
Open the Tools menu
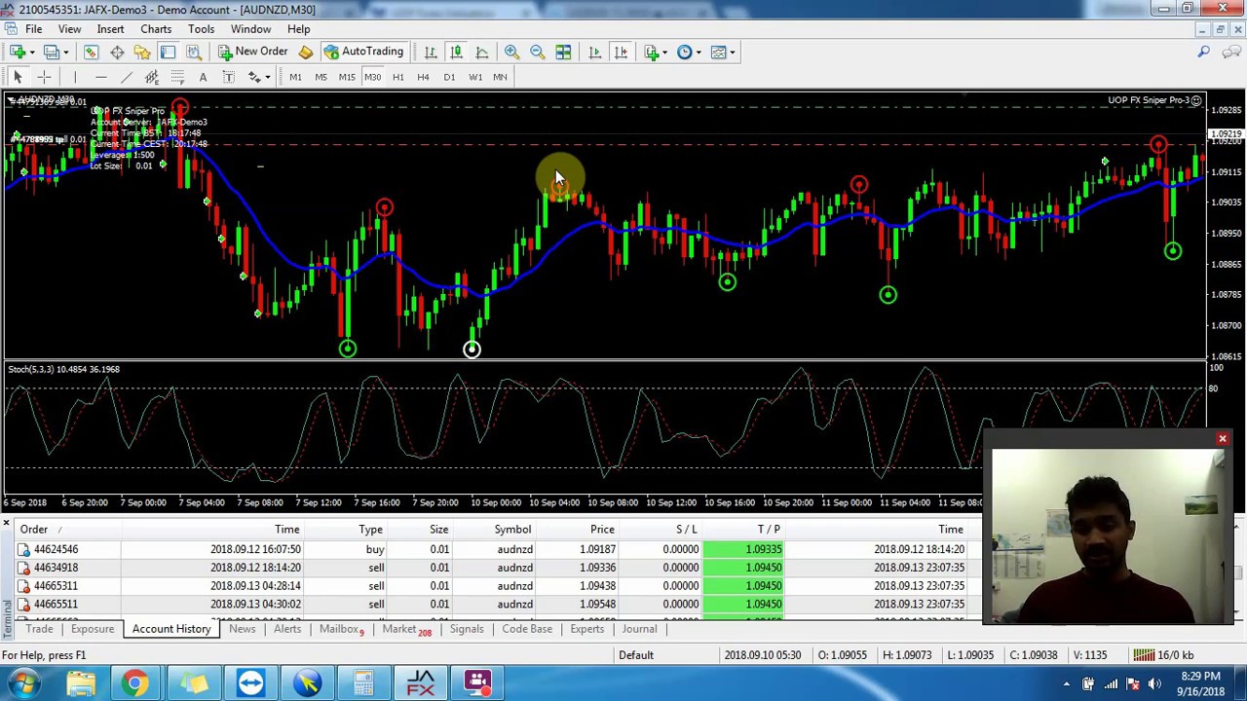coord(201,29)
